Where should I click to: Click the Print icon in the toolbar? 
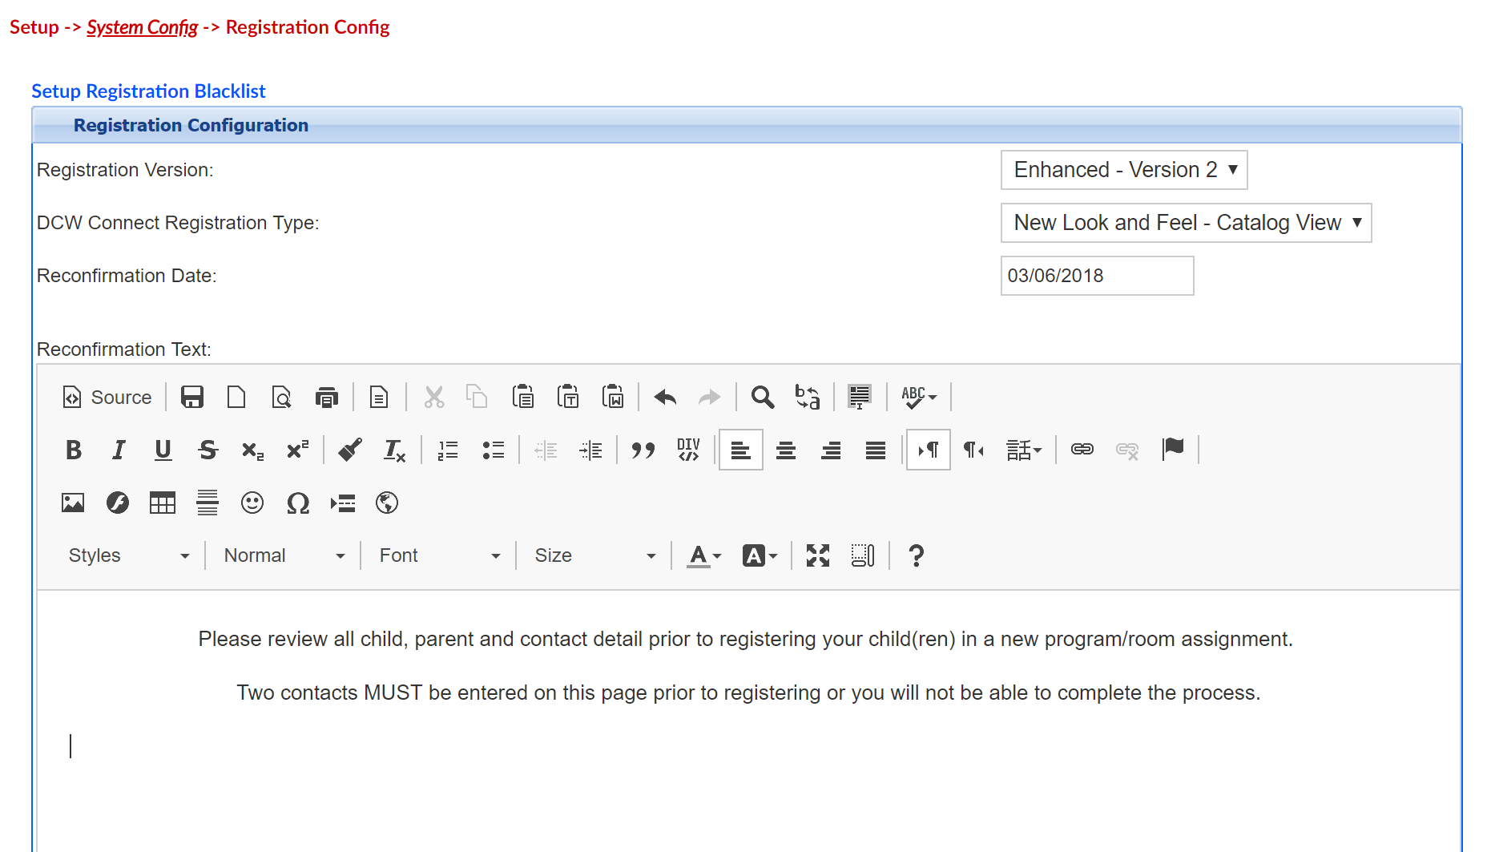pyautogui.click(x=327, y=397)
